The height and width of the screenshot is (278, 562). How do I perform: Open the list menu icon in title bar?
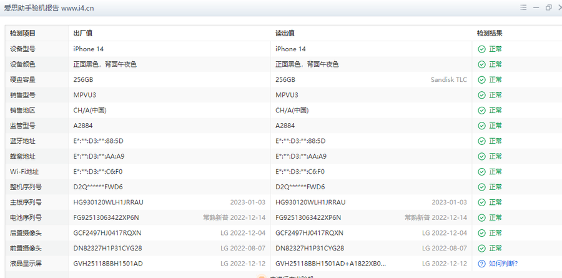pos(523,7)
